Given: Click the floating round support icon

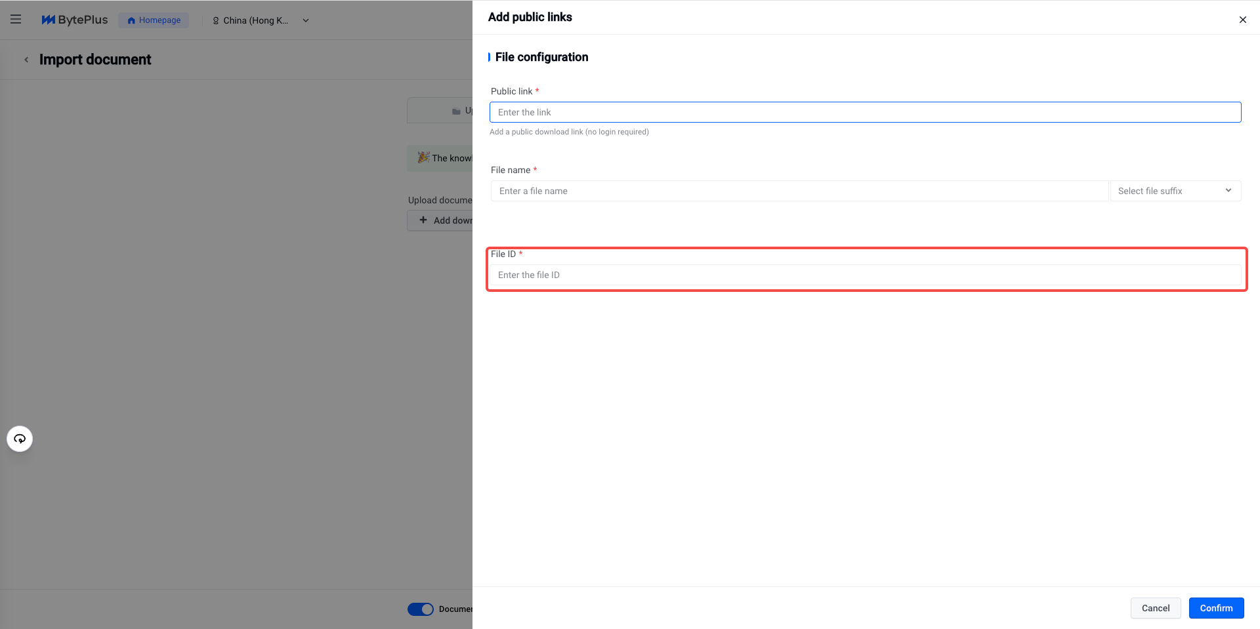Looking at the screenshot, I should [20, 439].
